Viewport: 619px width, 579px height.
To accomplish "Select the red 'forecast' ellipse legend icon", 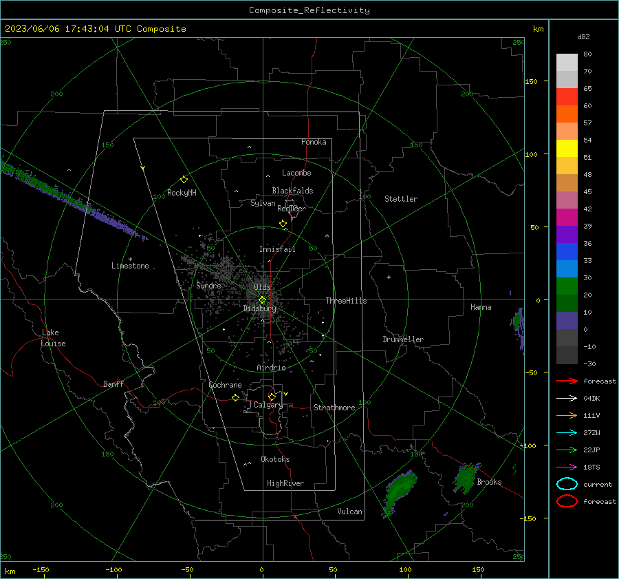I will pos(567,501).
